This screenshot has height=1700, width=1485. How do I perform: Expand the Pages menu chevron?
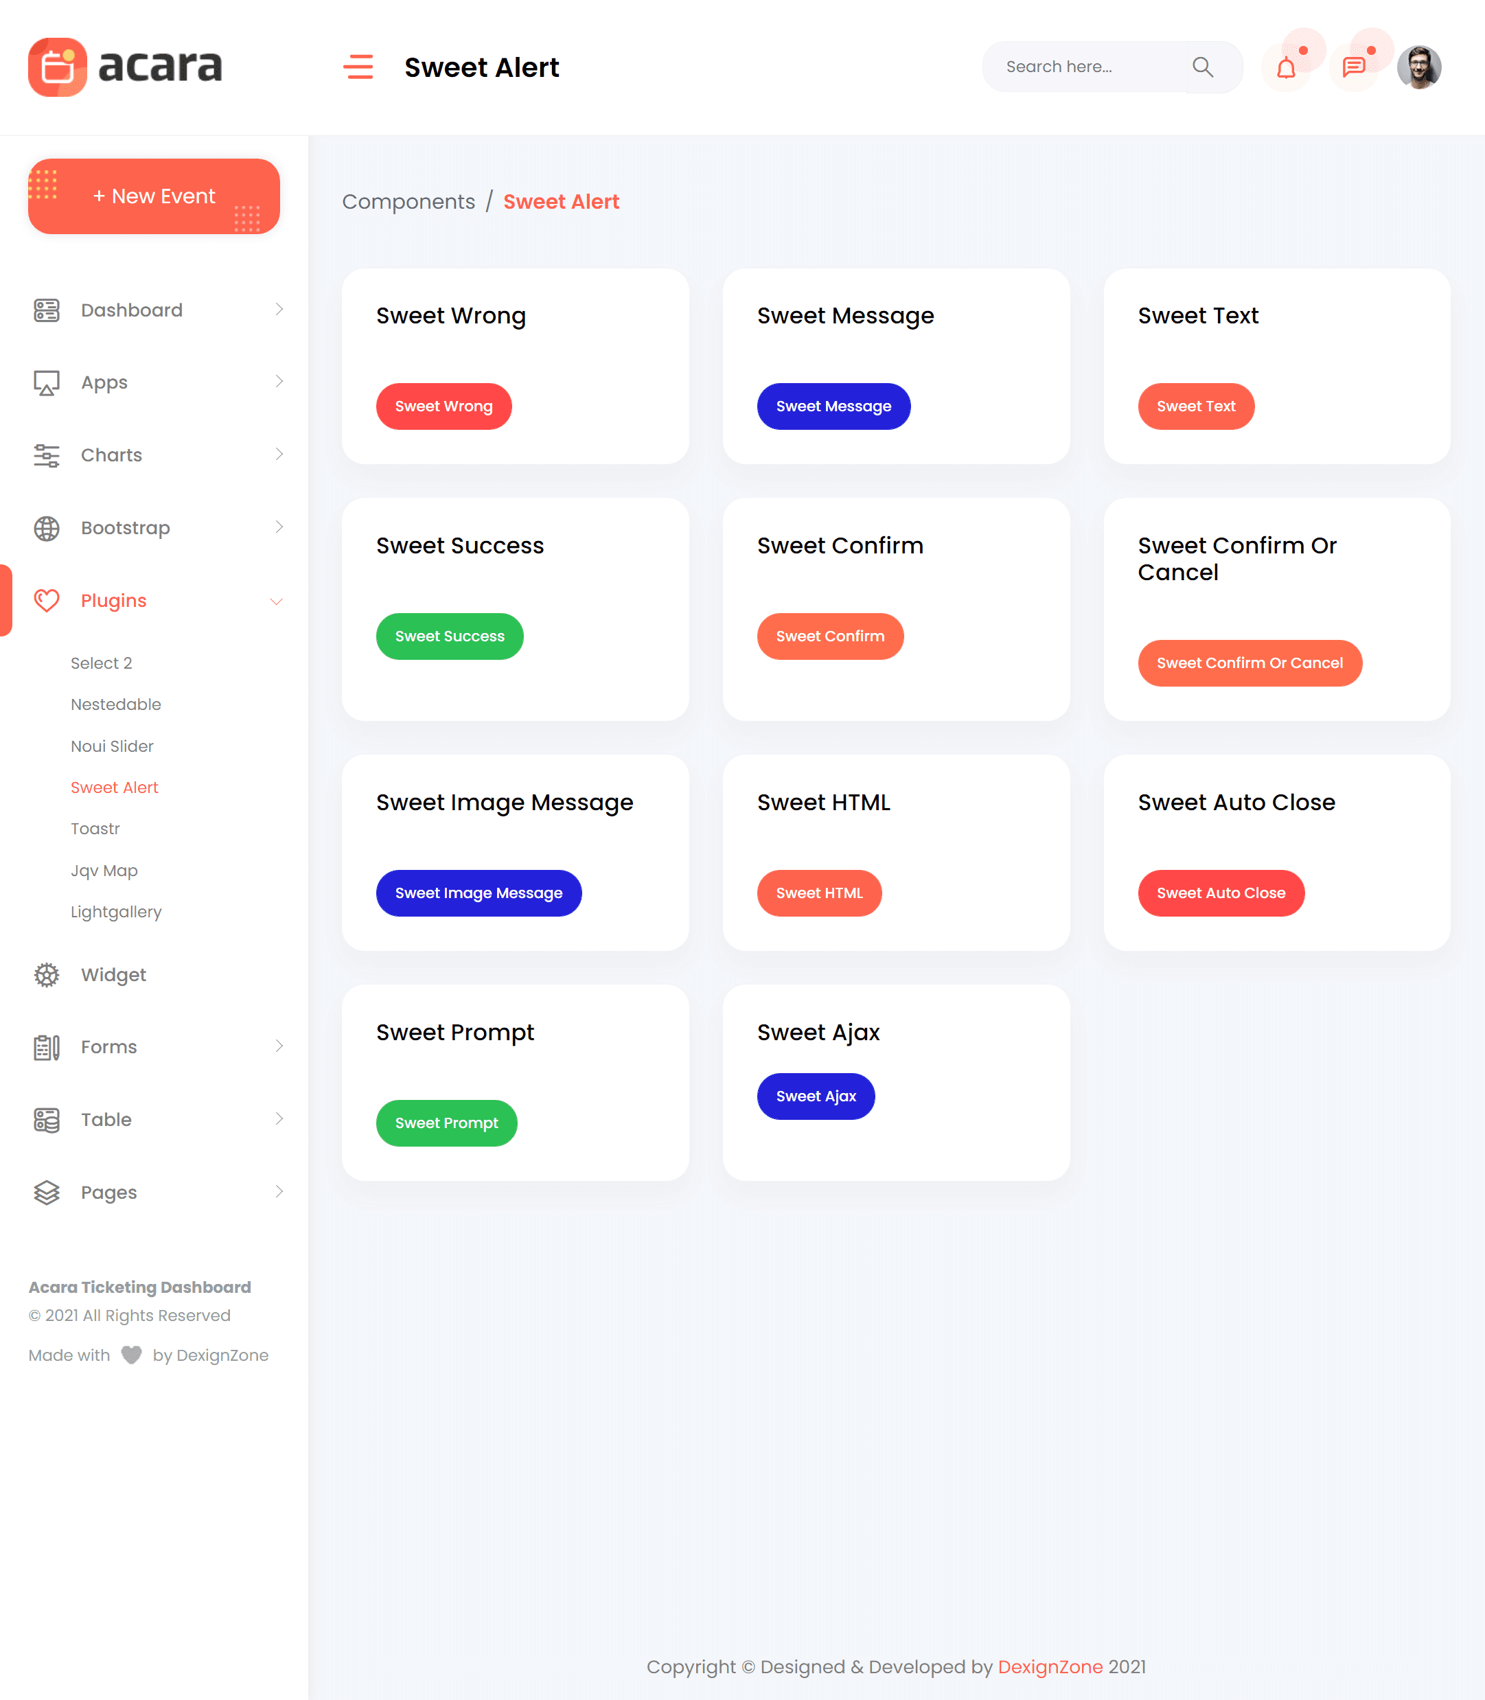[279, 1192]
